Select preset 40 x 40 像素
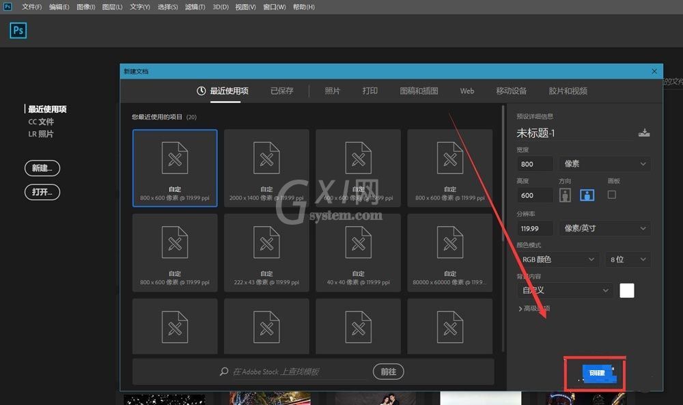The width and height of the screenshot is (683, 405). pos(358,253)
